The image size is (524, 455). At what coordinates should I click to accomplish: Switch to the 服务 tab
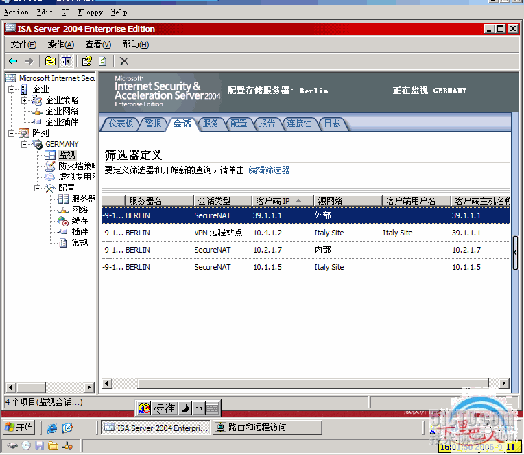[211, 124]
